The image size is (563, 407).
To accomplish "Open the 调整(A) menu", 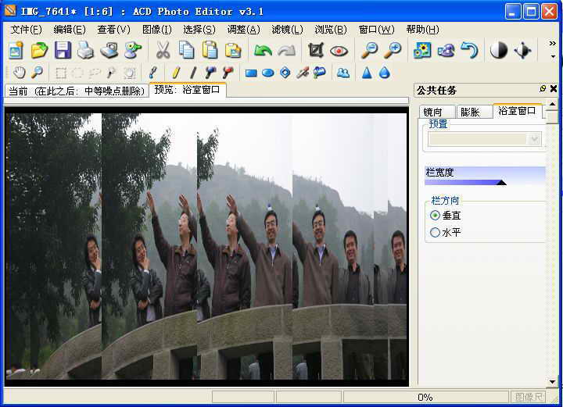I will click(243, 30).
